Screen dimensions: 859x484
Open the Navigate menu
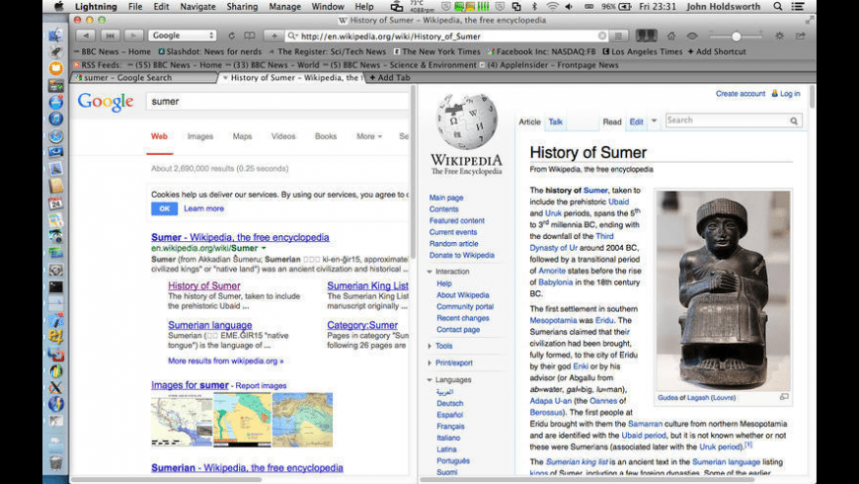pos(197,7)
